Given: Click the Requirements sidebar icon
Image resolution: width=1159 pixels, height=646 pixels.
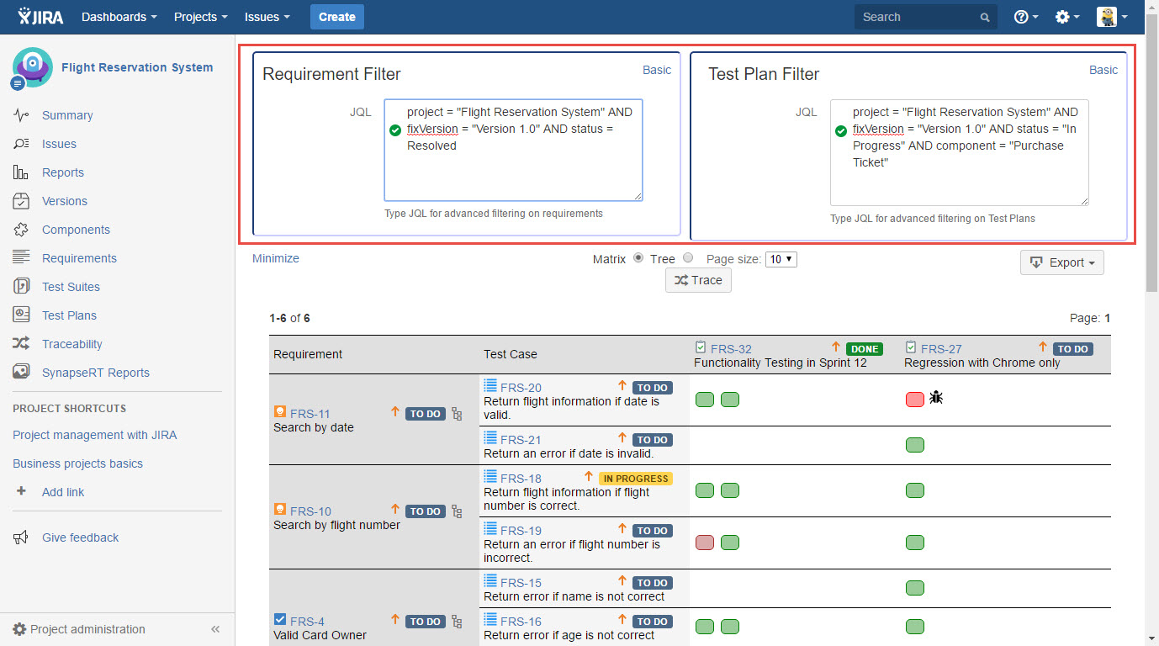Looking at the screenshot, I should tap(21, 257).
